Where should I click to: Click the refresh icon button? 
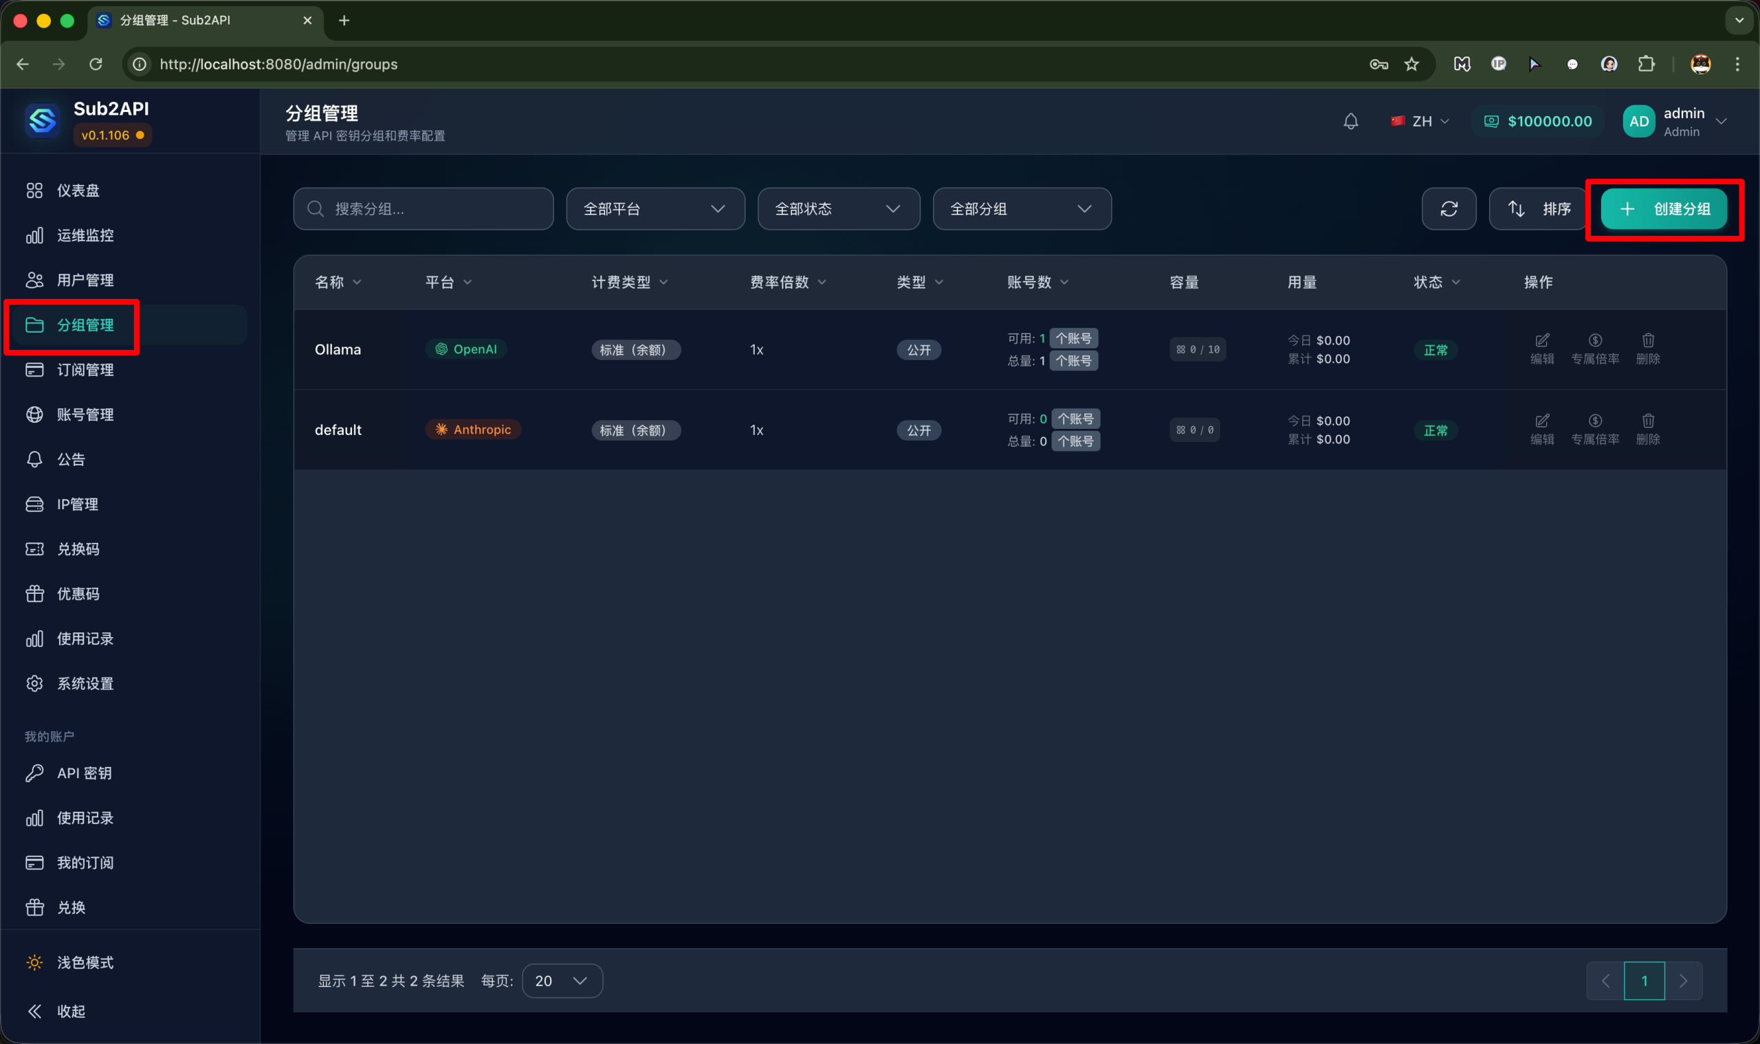(x=1449, y=209)
